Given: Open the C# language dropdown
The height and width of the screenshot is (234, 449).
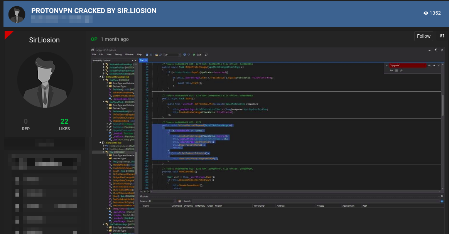Looking at the screenshot, I should click(172, 55).
